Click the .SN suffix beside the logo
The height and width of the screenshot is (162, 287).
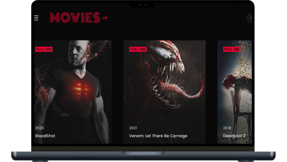pyautogui.click(x=104, y=18)
